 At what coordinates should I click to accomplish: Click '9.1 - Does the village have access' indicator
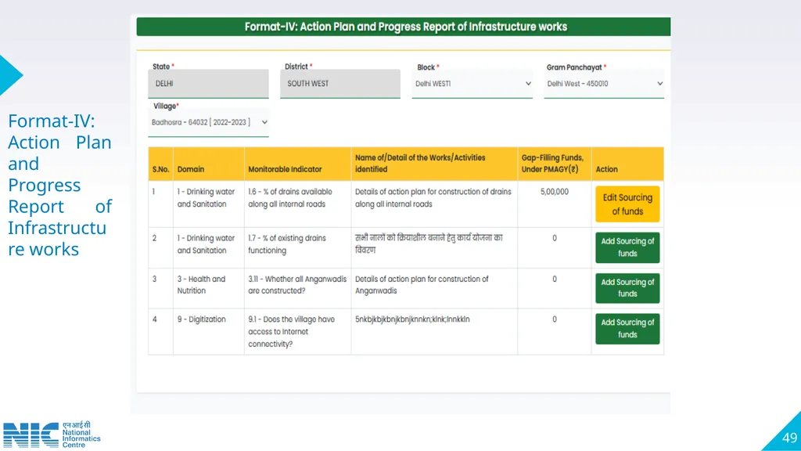click(x=291, y=331)
